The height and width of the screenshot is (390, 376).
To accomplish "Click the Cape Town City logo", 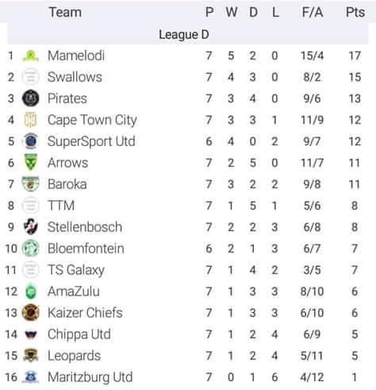I will (31, 120).
